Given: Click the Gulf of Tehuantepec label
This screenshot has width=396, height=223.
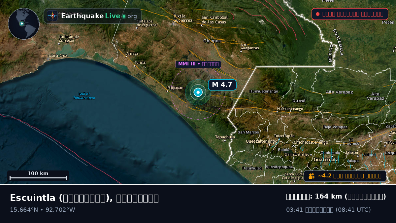Looking at the screenshot, I should [84, 96].
